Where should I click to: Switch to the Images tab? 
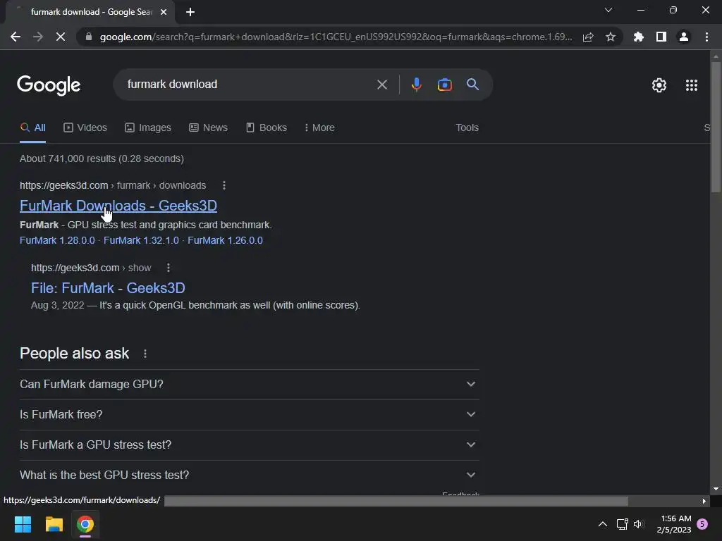(148, 128)
